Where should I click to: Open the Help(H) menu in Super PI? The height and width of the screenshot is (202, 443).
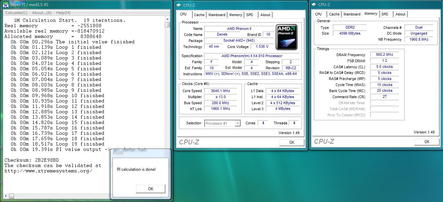pyautogui.click(x=63, y=13)
